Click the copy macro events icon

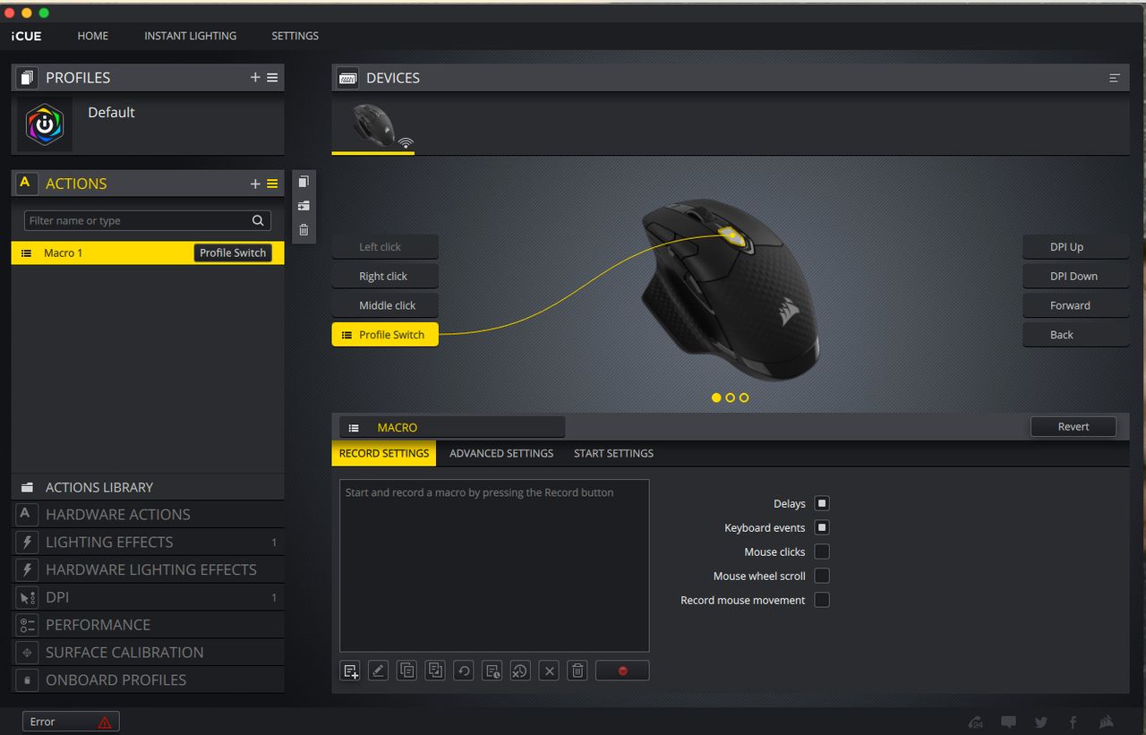[x=406, y=671]
